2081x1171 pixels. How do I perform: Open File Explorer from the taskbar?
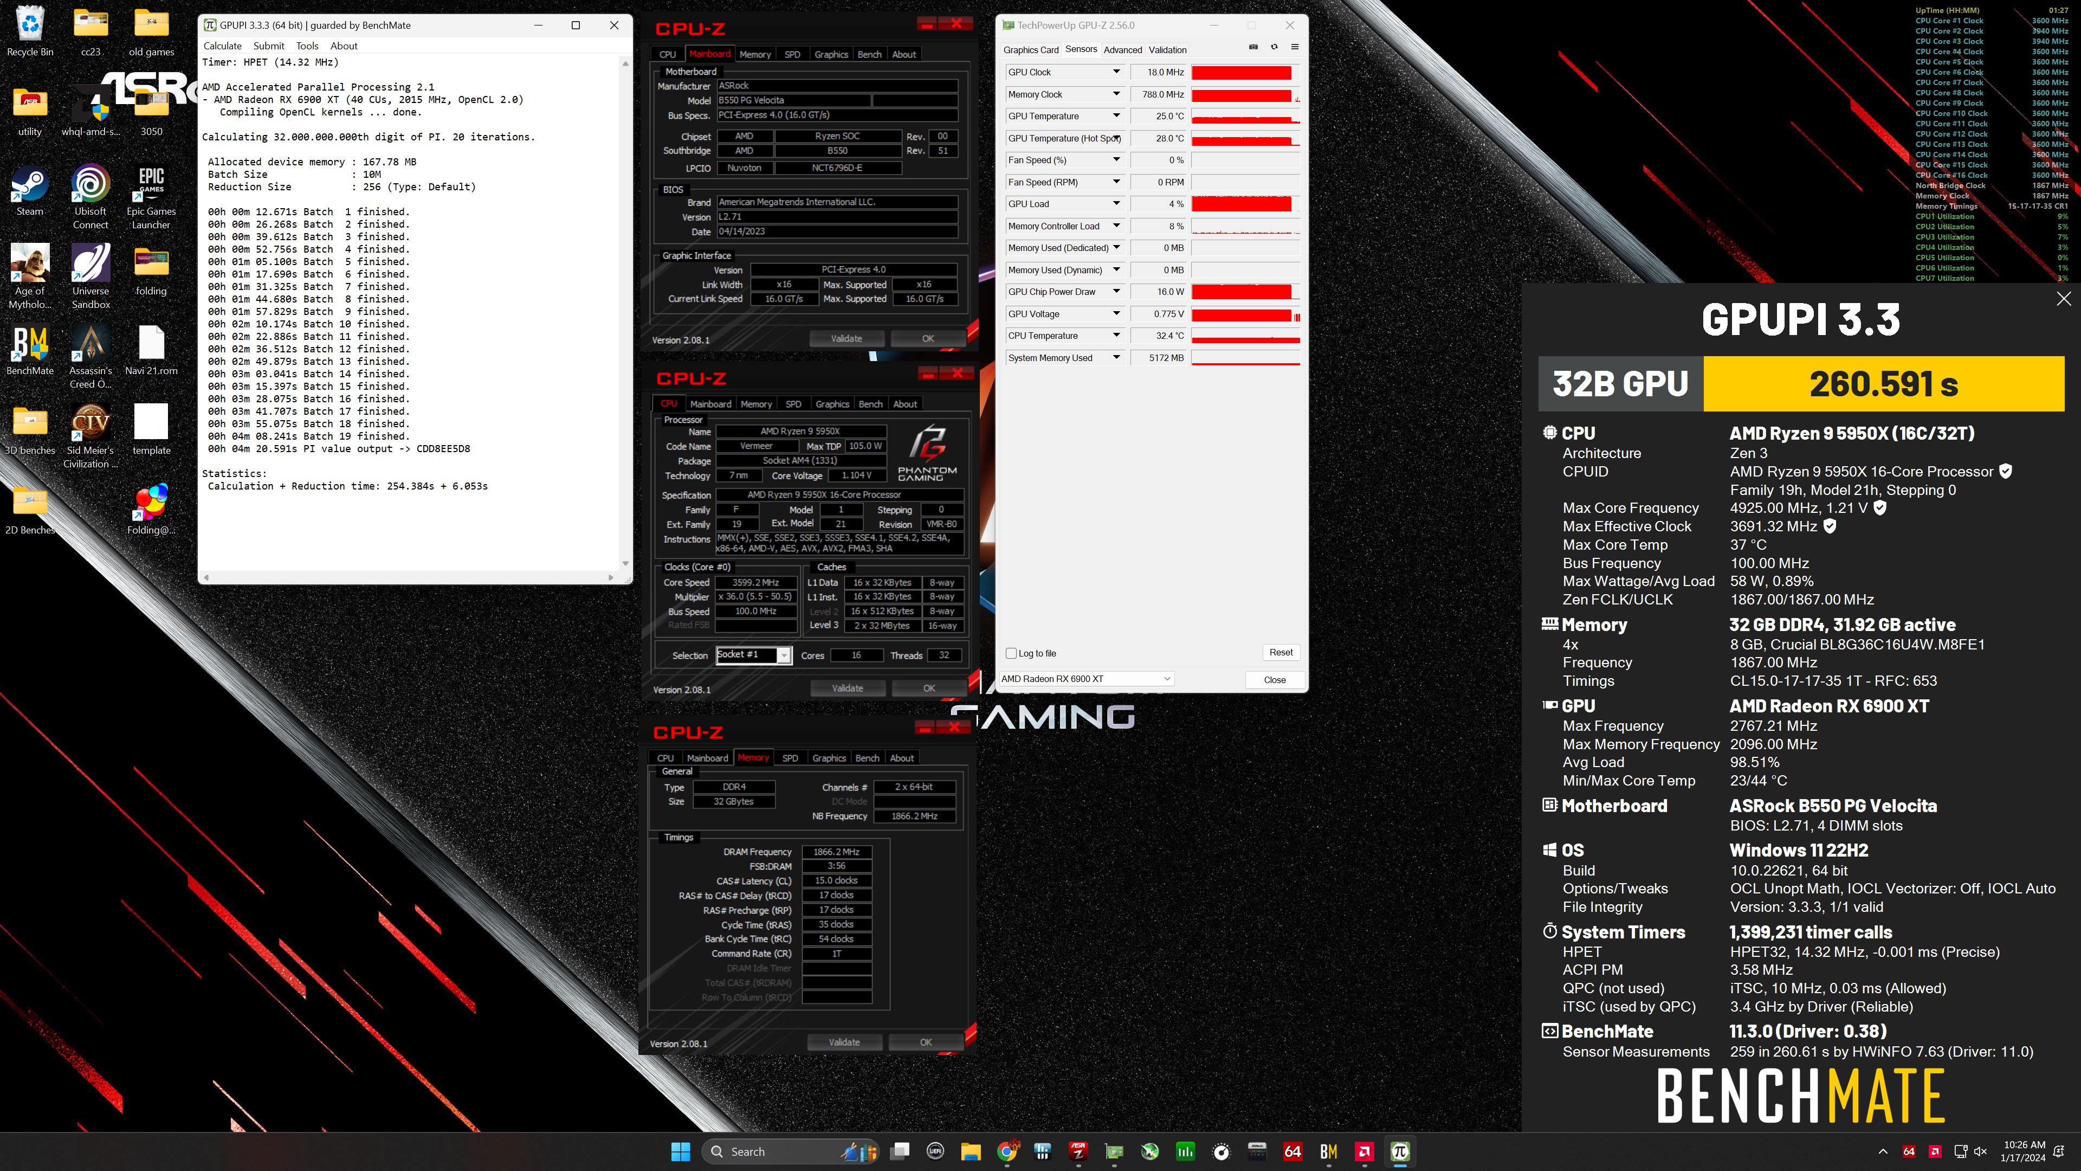pos(970,1151)
